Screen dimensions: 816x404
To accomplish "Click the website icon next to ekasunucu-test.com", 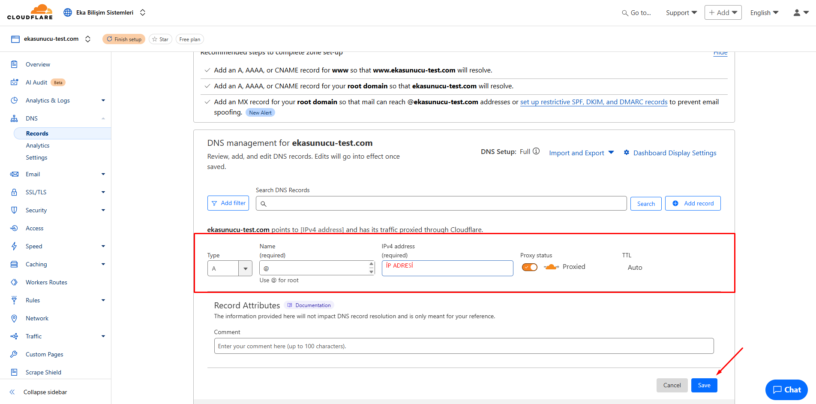I will [15, 39].
